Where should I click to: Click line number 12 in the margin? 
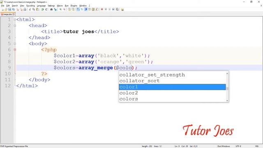[x=7, y=86]
